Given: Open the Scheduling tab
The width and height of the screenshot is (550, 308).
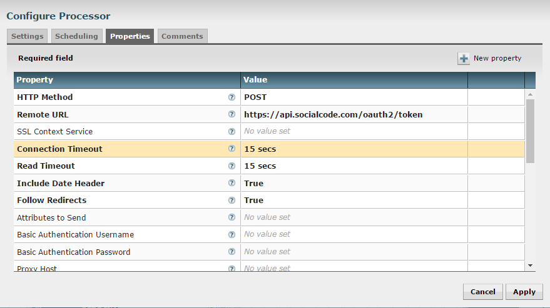Looking at the screenshot, I should [76, 36].
